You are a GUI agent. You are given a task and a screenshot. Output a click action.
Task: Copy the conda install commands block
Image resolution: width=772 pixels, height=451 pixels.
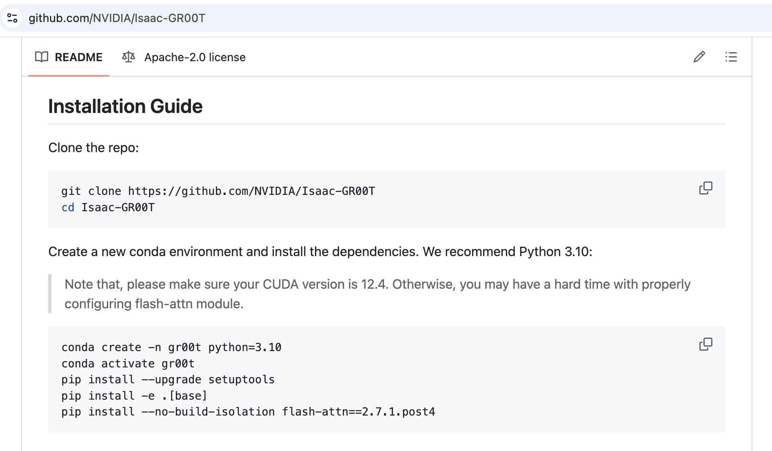point(706,344)
